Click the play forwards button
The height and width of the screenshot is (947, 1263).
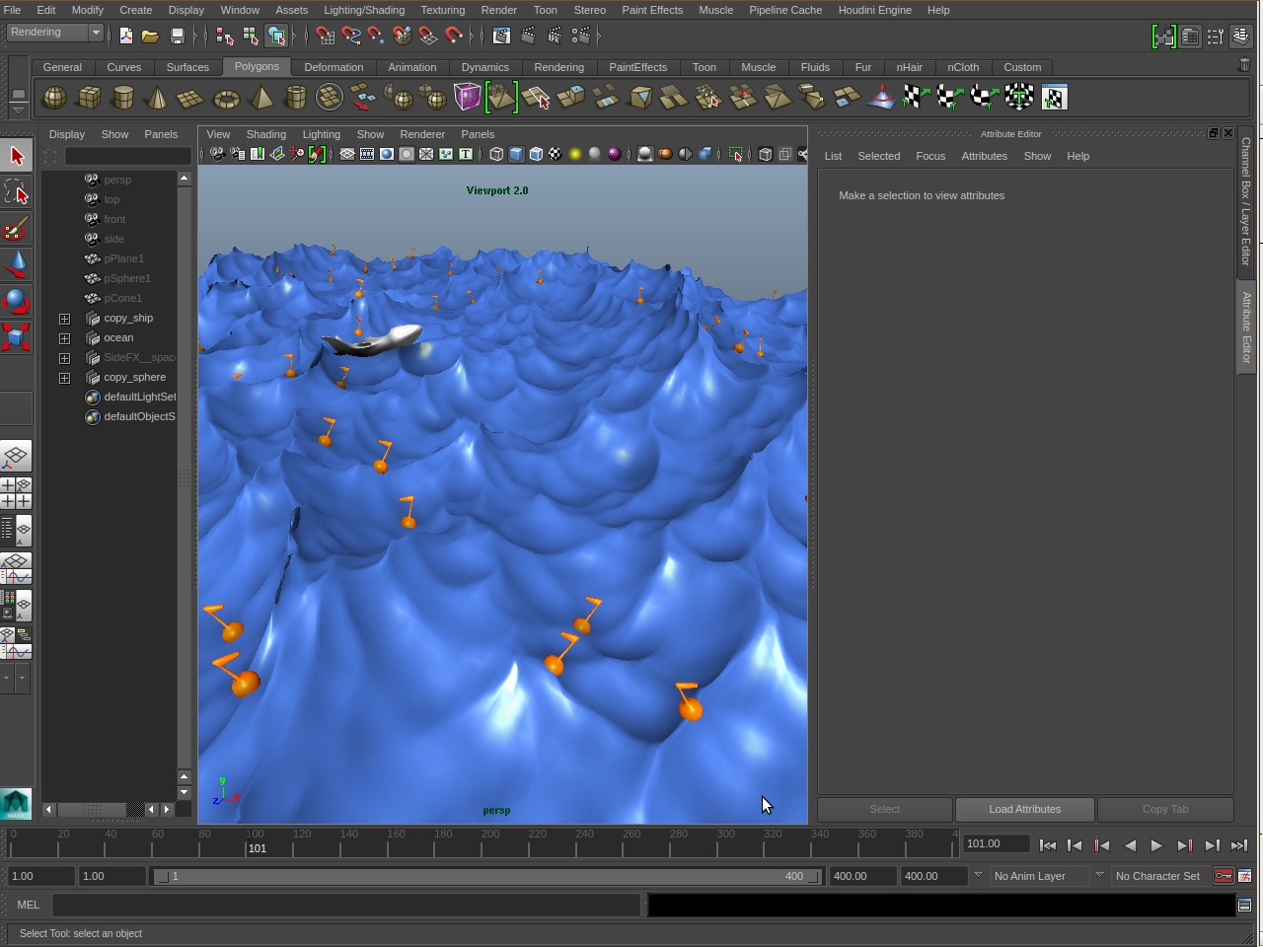[x=1156, y=845]
